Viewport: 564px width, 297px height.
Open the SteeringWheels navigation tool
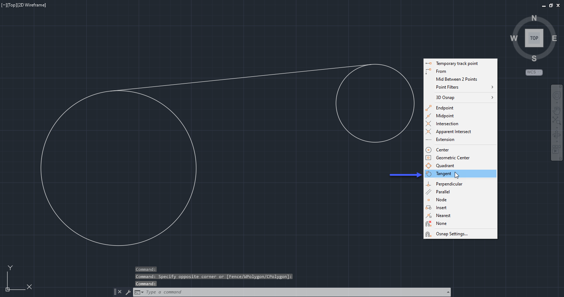tap(557, 95)
